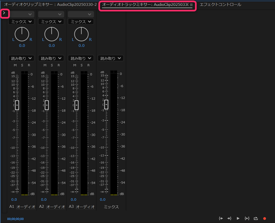The width and height of the screenshot is (275, 223).
Task: Click the A1 volume fader handle
Action: coord(17,104)
